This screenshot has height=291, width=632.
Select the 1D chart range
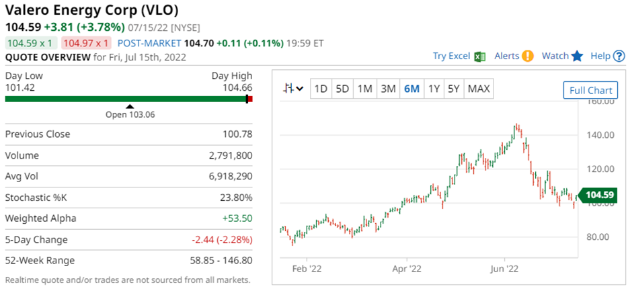pyautogui.click(x=321, y=89)
